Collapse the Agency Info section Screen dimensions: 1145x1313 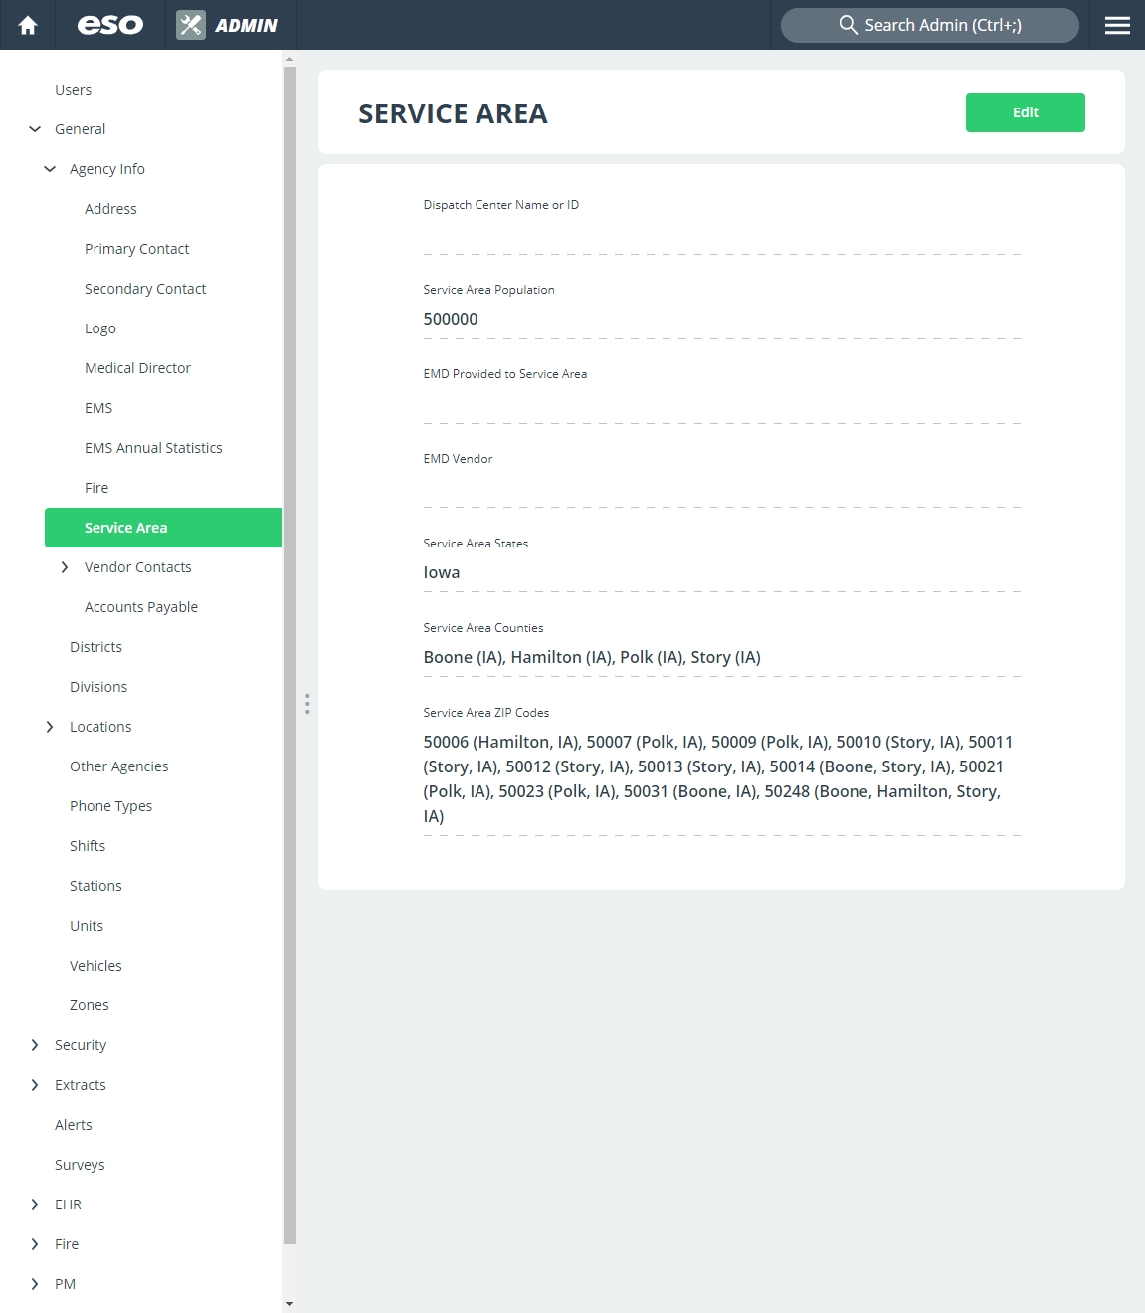coord(50,168)
